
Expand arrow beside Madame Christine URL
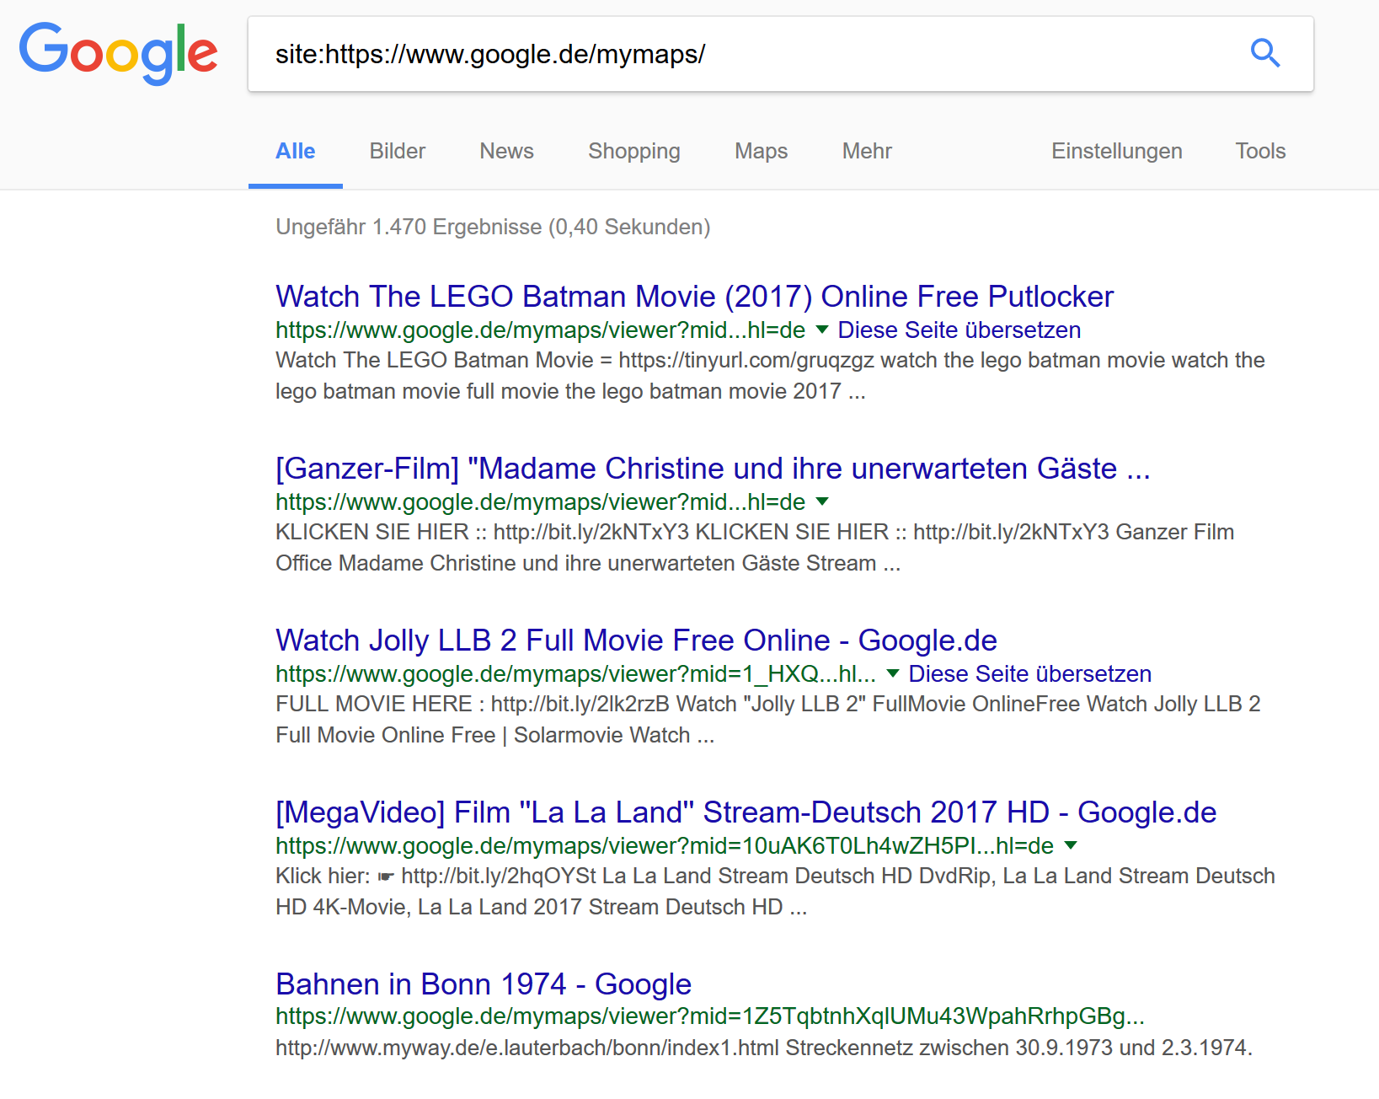tap(822, 501)
